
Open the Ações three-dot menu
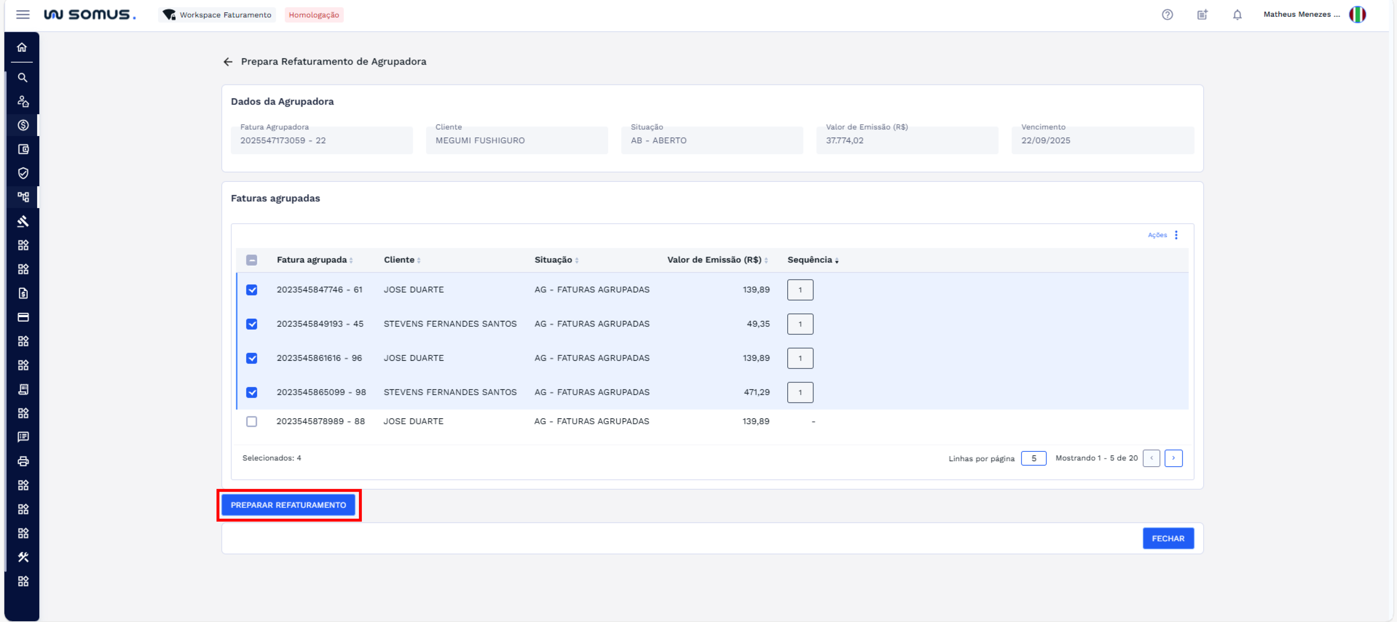click(1176, 235)
